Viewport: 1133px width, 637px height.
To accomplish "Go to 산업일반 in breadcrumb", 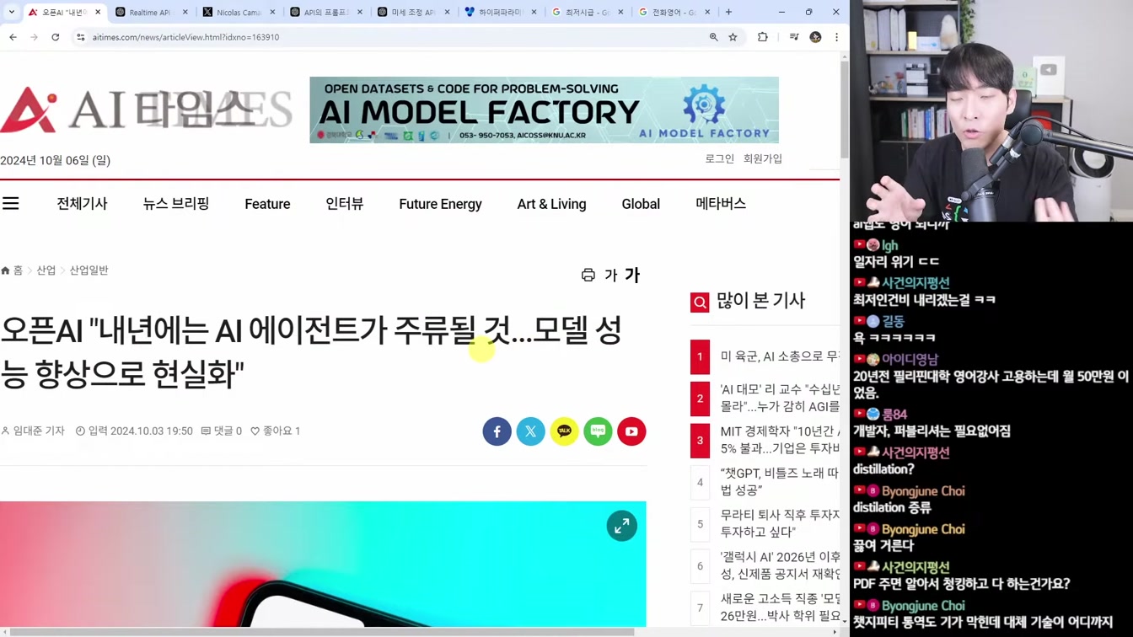I will [x=89, y=270].
